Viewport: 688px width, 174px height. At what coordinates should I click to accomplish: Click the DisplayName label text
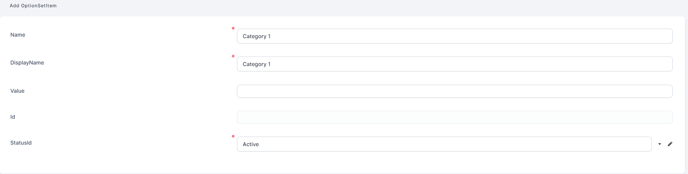click(x=27, y=63)
